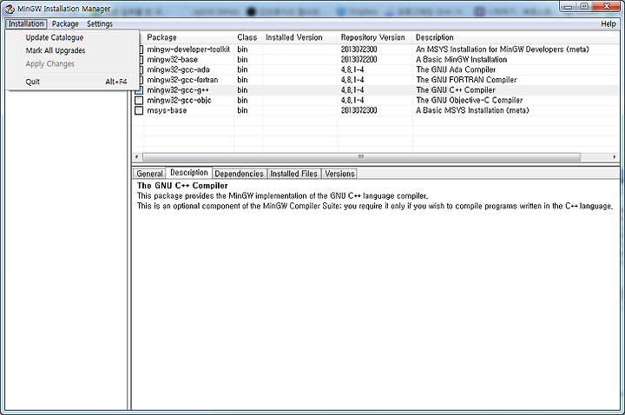Select the mingw32-gcc-fortran package name
Viewport: 625px width, 415px height.
click(x=182, y=80)
